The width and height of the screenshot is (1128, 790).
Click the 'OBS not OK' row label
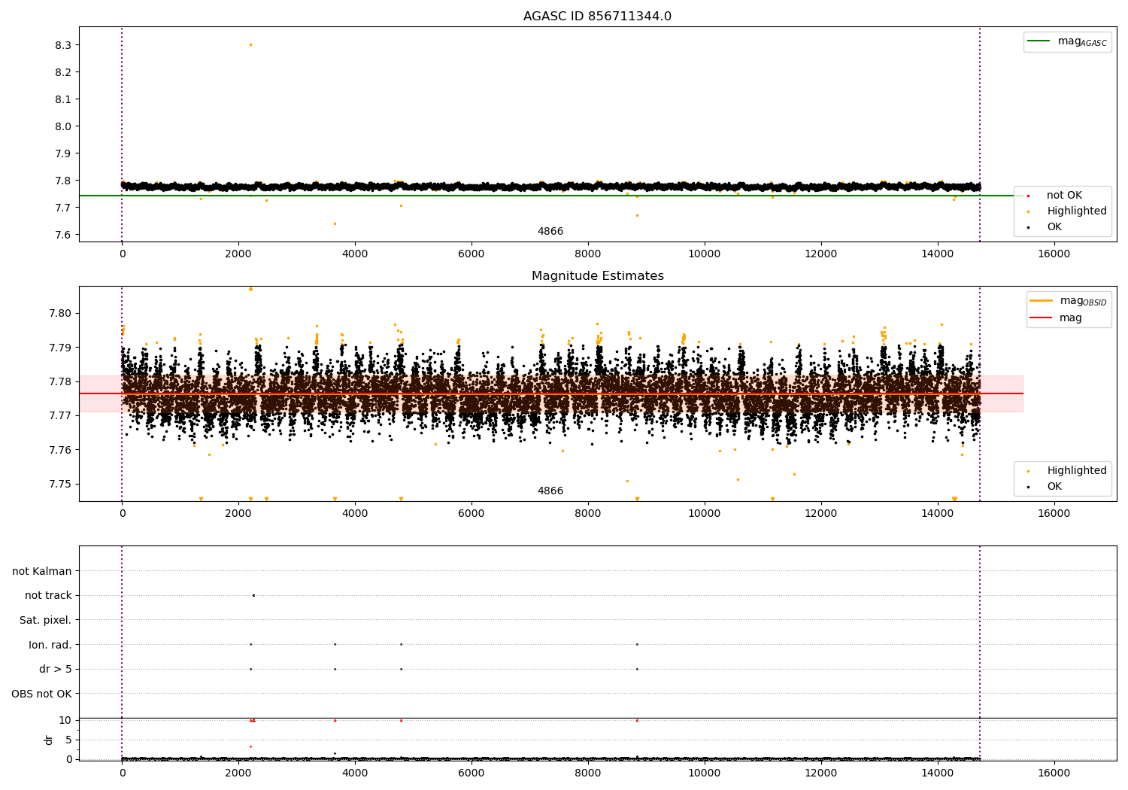coord(41,694)
